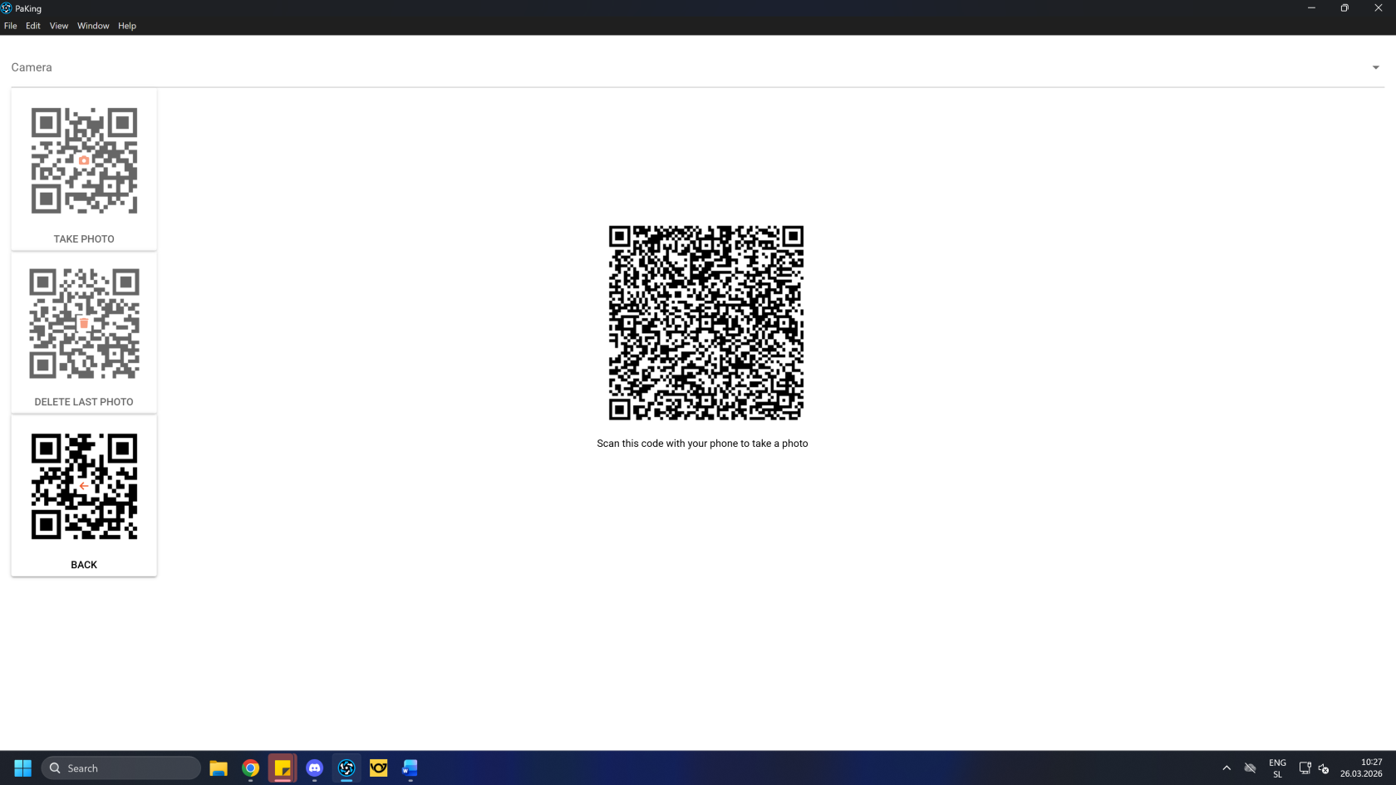Open the Windows Start menu
Screen dimensions: 1396x785
[x=22, y=768]
